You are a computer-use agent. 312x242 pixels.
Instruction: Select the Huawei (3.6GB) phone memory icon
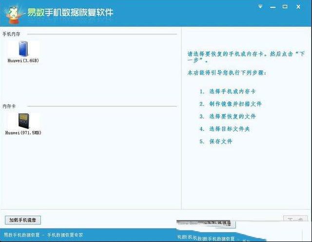coord(23,49)
